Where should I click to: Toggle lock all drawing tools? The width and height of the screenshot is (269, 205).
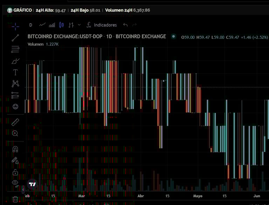[15, 172]
